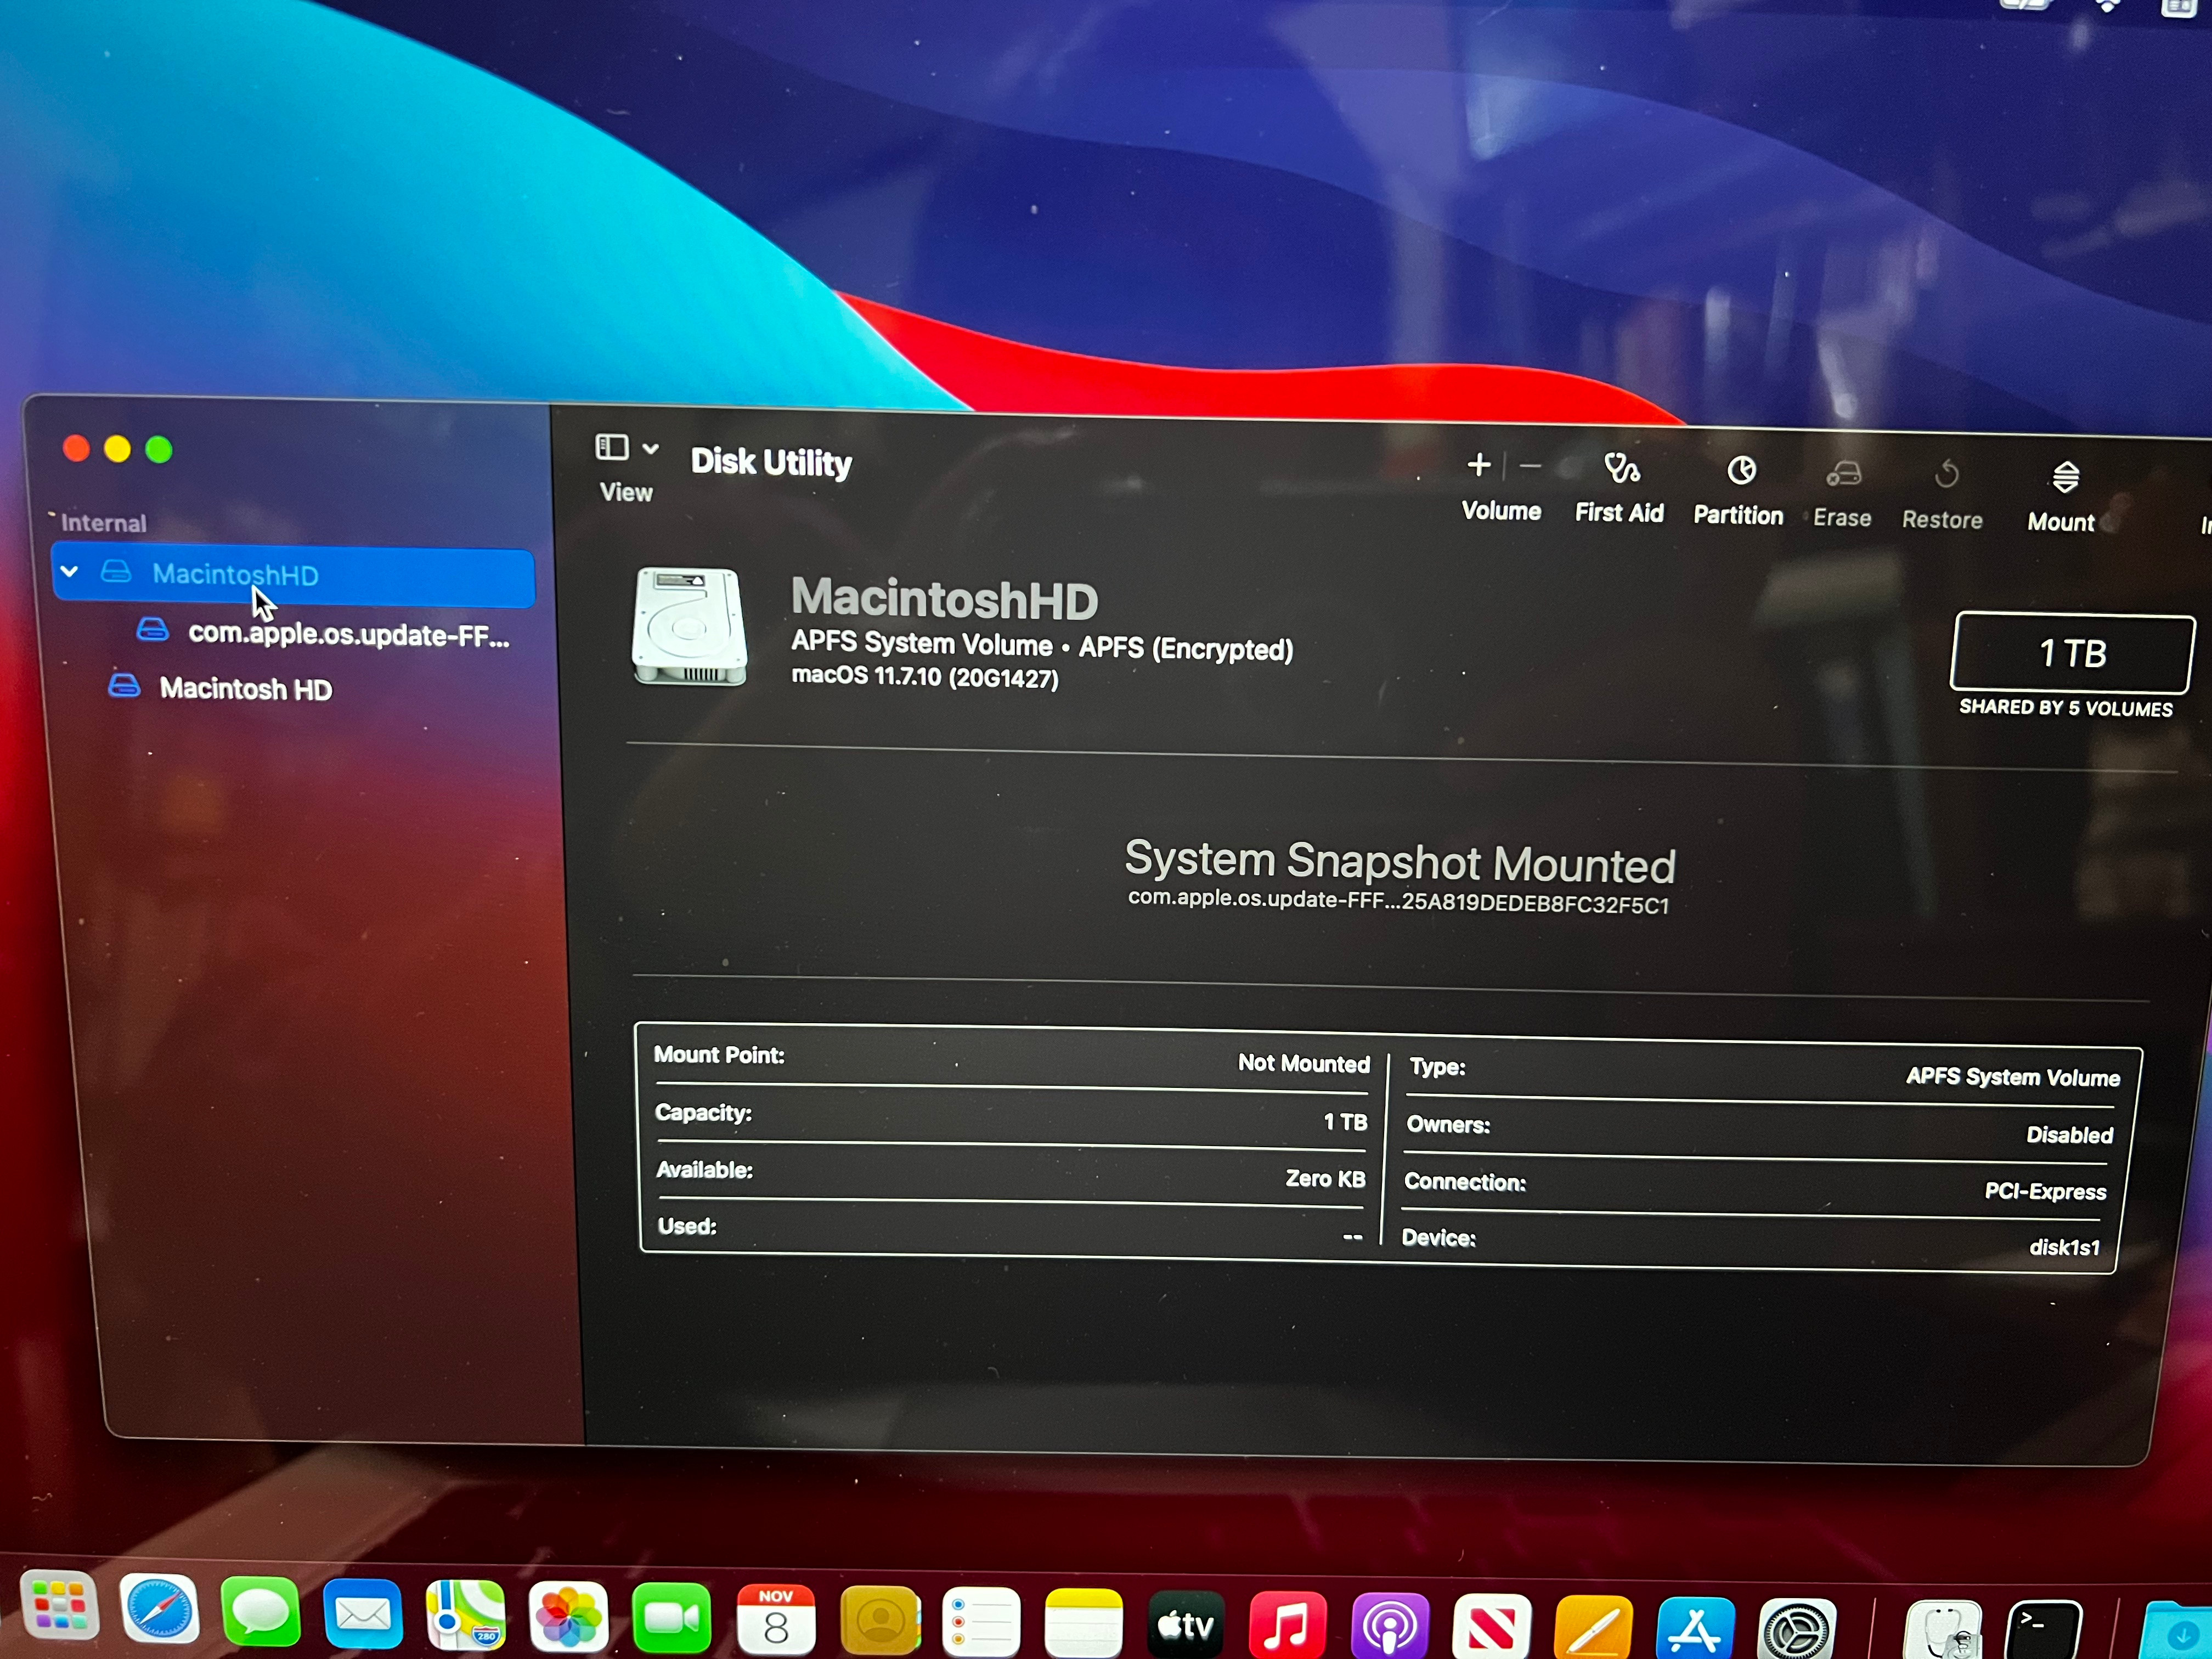The width and height of the screenshot is (2212, 1659).
Task: Click the 'System Snapshot Mounted' heading
Action: point(1400,862)
